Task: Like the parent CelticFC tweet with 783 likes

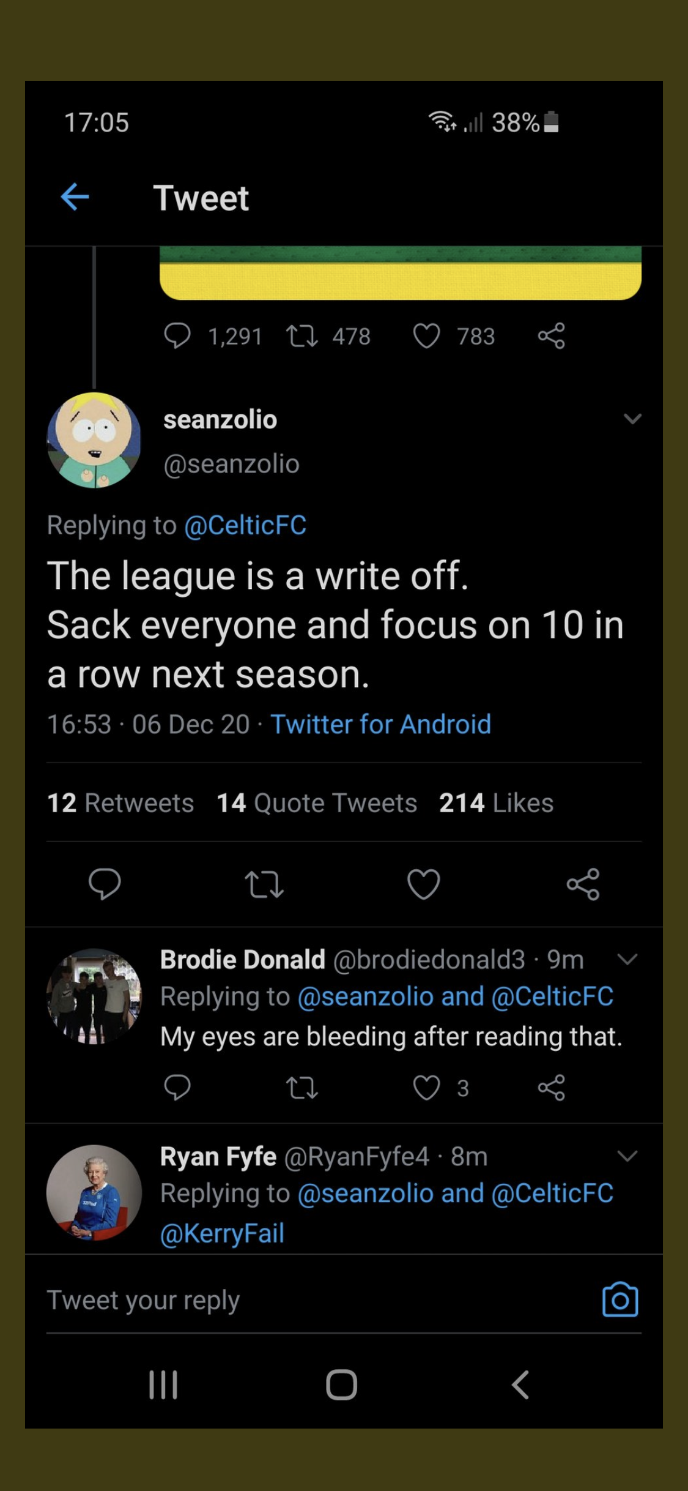Action: 426,336
